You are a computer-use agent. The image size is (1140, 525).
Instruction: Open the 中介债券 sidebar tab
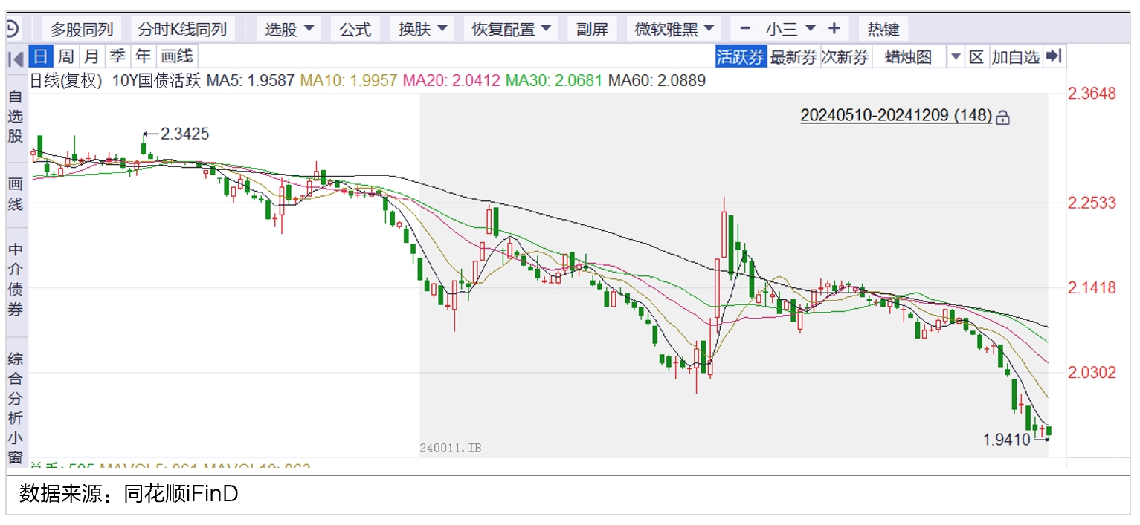tap(16, 279)
